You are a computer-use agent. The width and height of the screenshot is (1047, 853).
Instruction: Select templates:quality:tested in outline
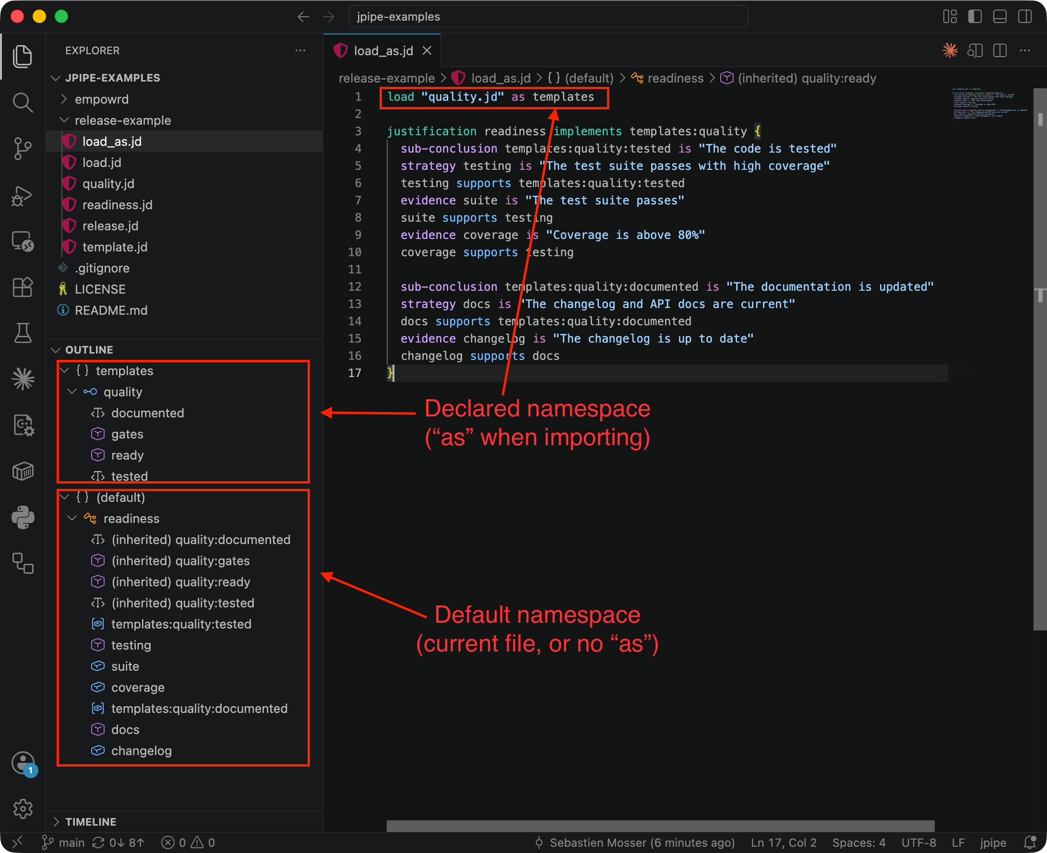181,624
